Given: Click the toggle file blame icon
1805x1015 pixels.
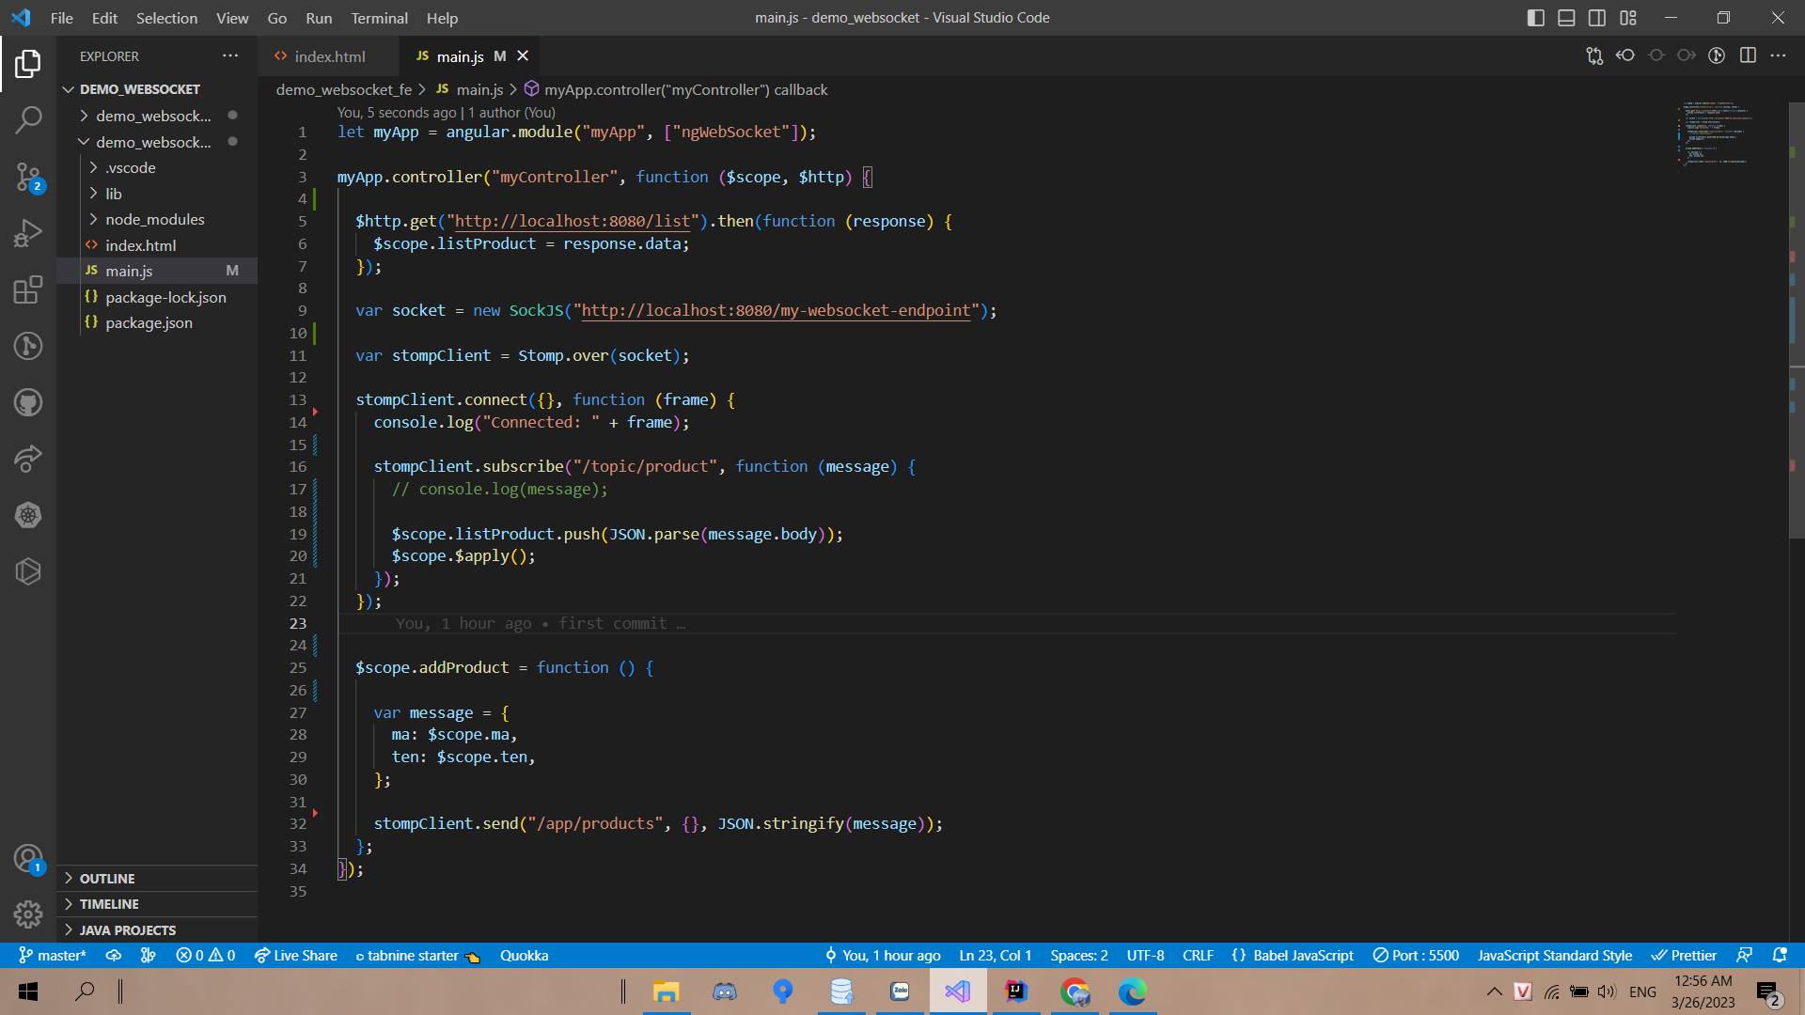Looking at the screenshot, I should coord(1717,55).
